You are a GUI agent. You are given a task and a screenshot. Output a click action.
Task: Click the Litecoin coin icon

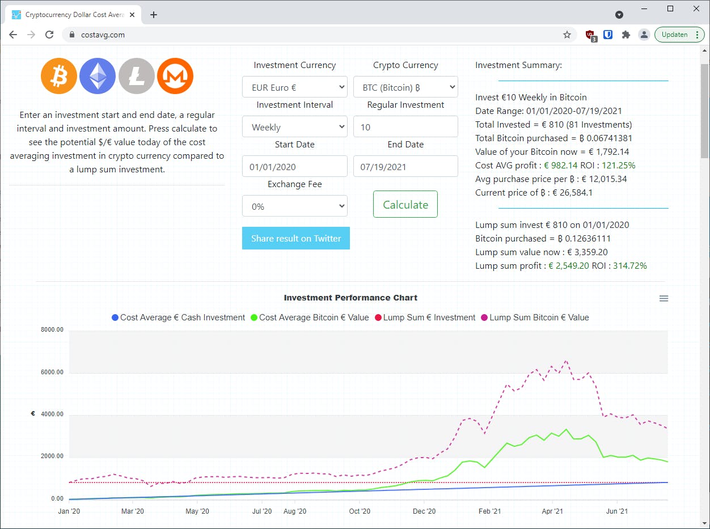(x=136, y=76)
